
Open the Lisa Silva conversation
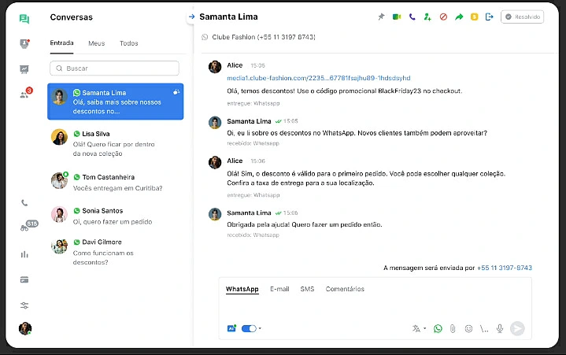pyautogui.click(x=116, y=143)
